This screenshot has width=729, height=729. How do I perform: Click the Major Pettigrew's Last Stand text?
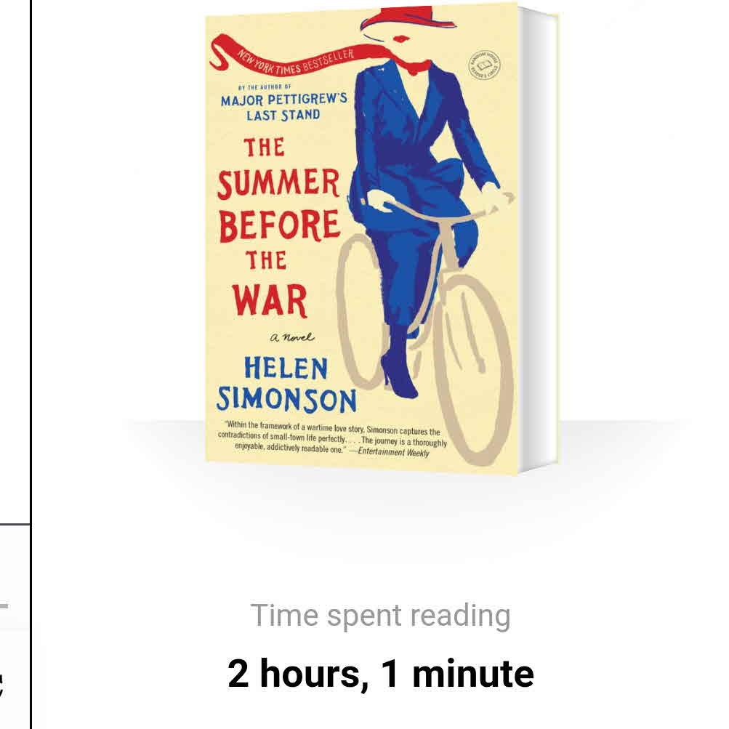click(283, 108)
